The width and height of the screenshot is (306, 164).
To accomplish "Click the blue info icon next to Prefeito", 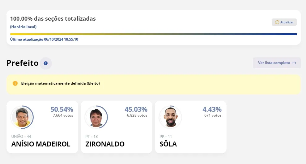I will [46, 63].
